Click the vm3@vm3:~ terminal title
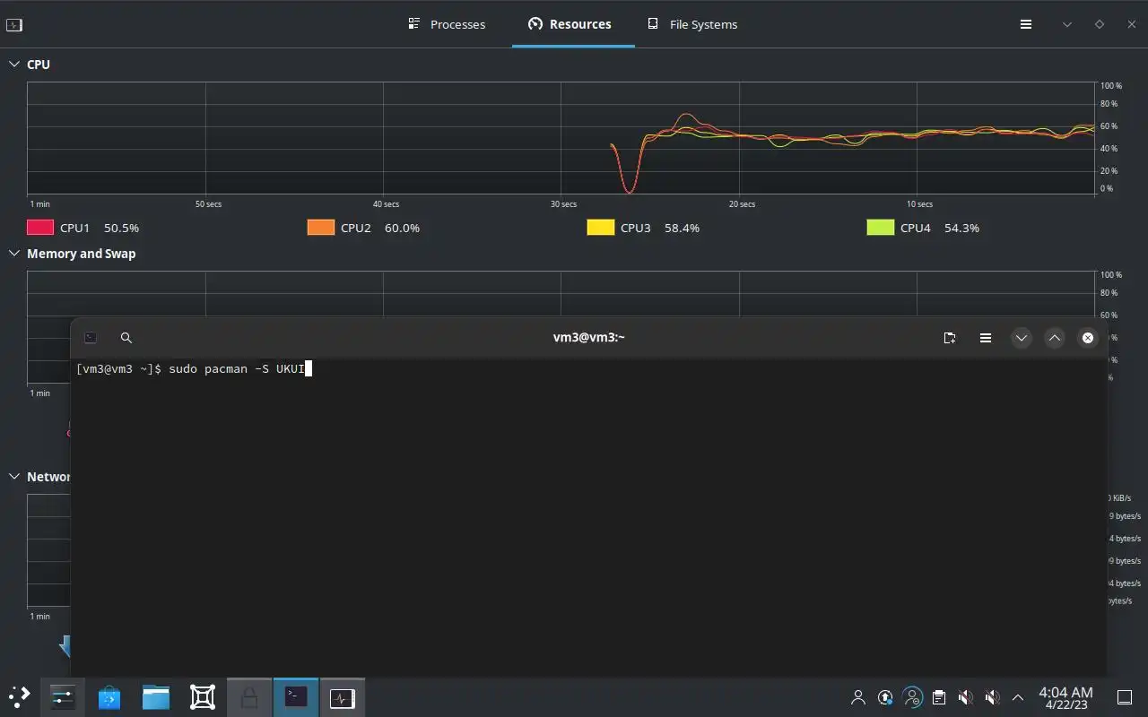 coord(589,338)
